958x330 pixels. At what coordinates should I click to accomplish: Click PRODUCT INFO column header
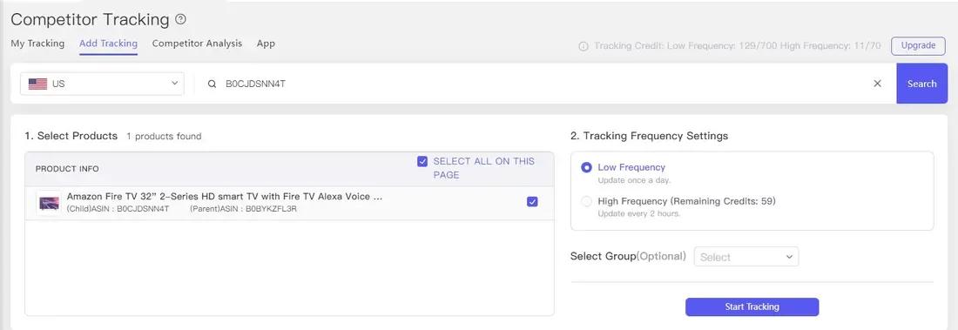coord(67,169)
